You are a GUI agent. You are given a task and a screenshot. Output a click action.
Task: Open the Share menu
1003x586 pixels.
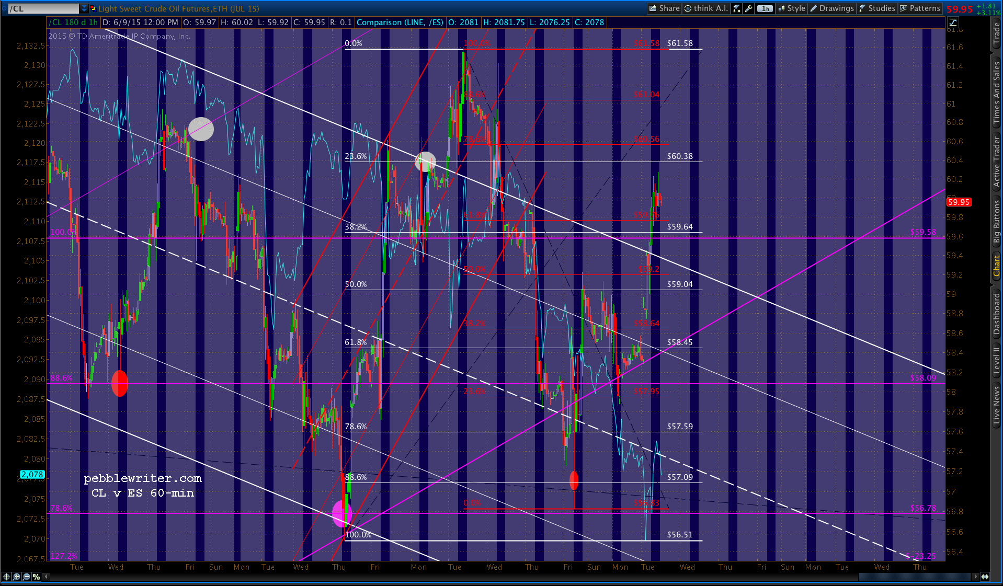664,8
